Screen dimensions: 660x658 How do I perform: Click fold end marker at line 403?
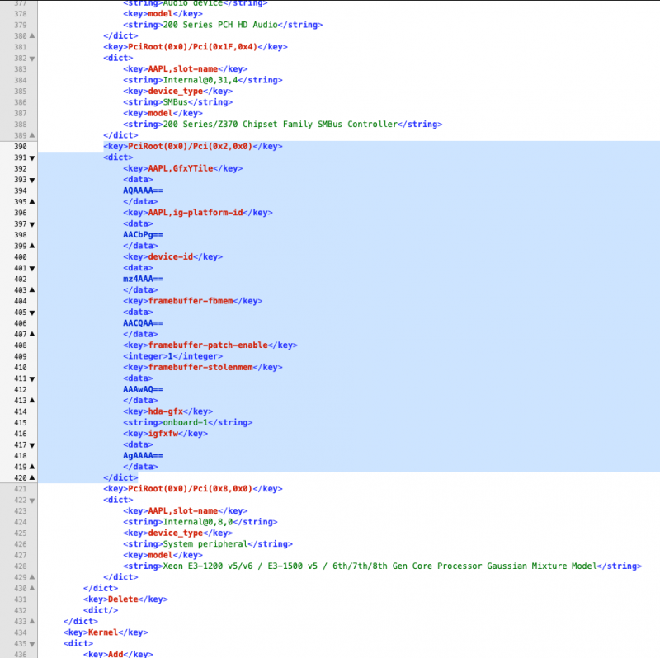click(32, 290)
